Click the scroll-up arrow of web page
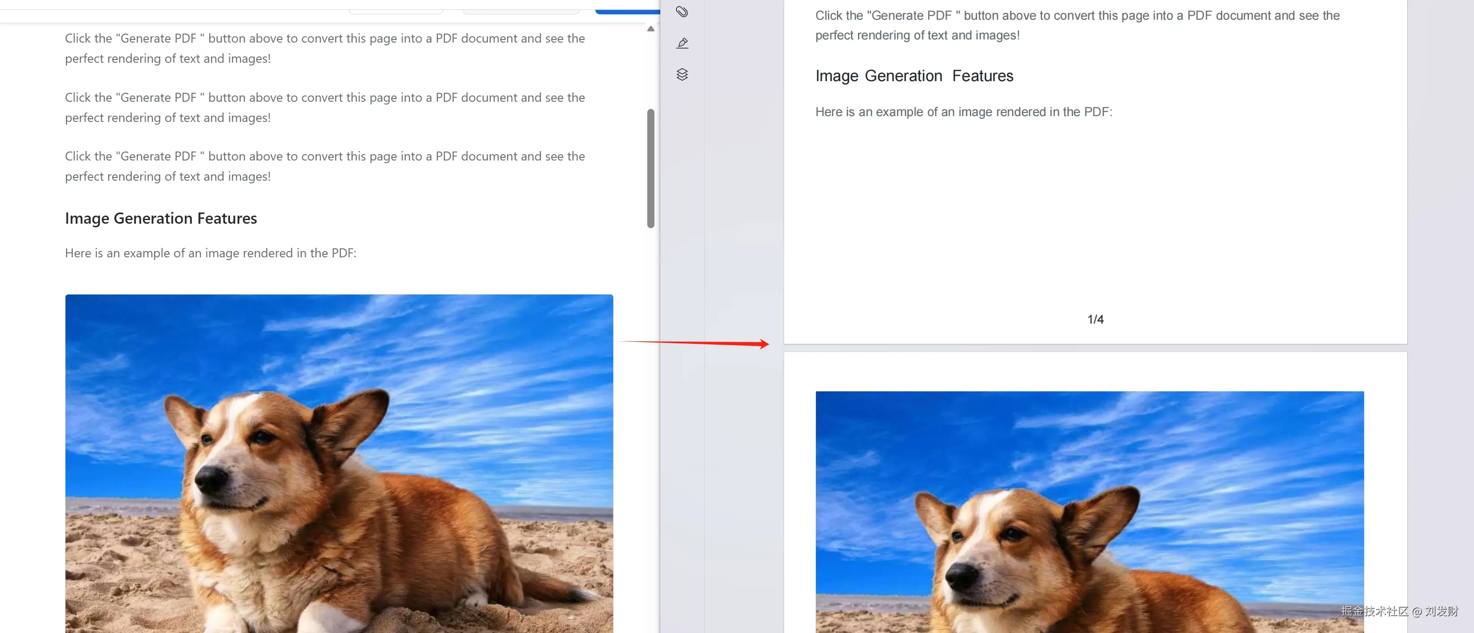The image size is (1474, 633). [x=650, y=29]
